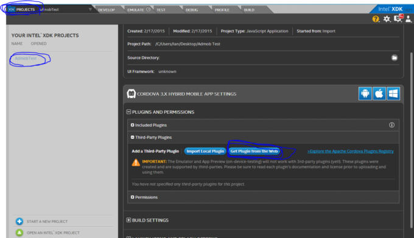The height and width of the screenshot is (238, 414).
Task: Click the project path /C/Users/Ian/Desktop/Admob Test
Action: 188,44
